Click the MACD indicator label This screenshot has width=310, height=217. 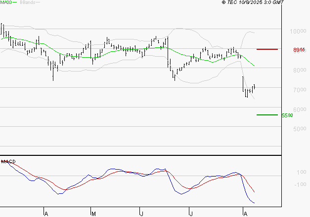click(8, 162)
